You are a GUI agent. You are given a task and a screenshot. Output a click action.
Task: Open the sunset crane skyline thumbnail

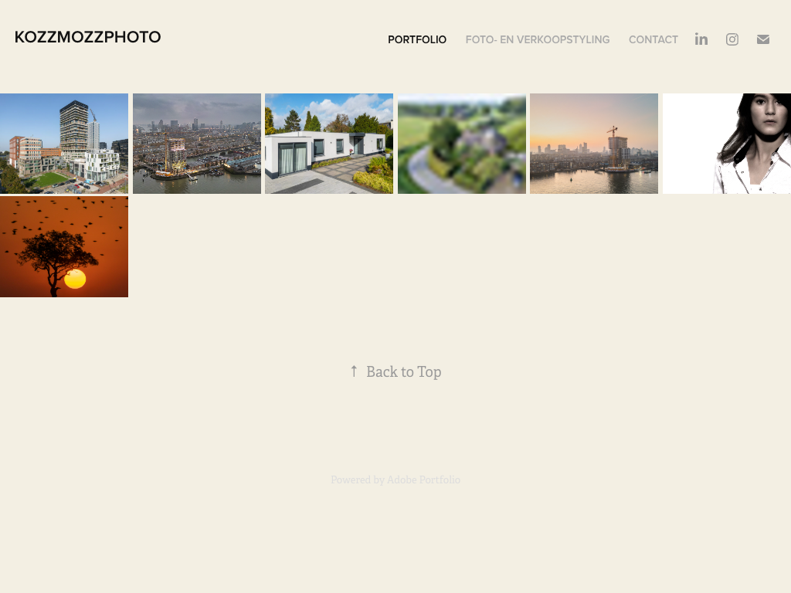point(594,143)
